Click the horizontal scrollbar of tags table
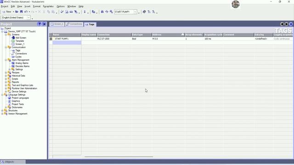 119,157
